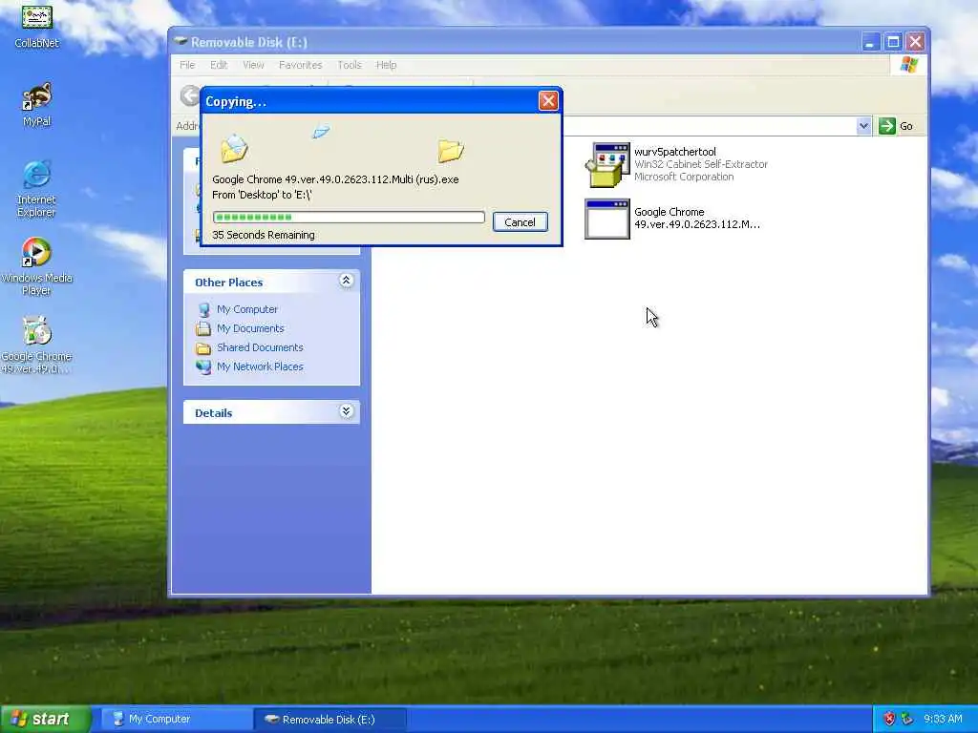Click the Start button
Image resolution: width=978 pixels, height=733 pixels.
[46, 719]
